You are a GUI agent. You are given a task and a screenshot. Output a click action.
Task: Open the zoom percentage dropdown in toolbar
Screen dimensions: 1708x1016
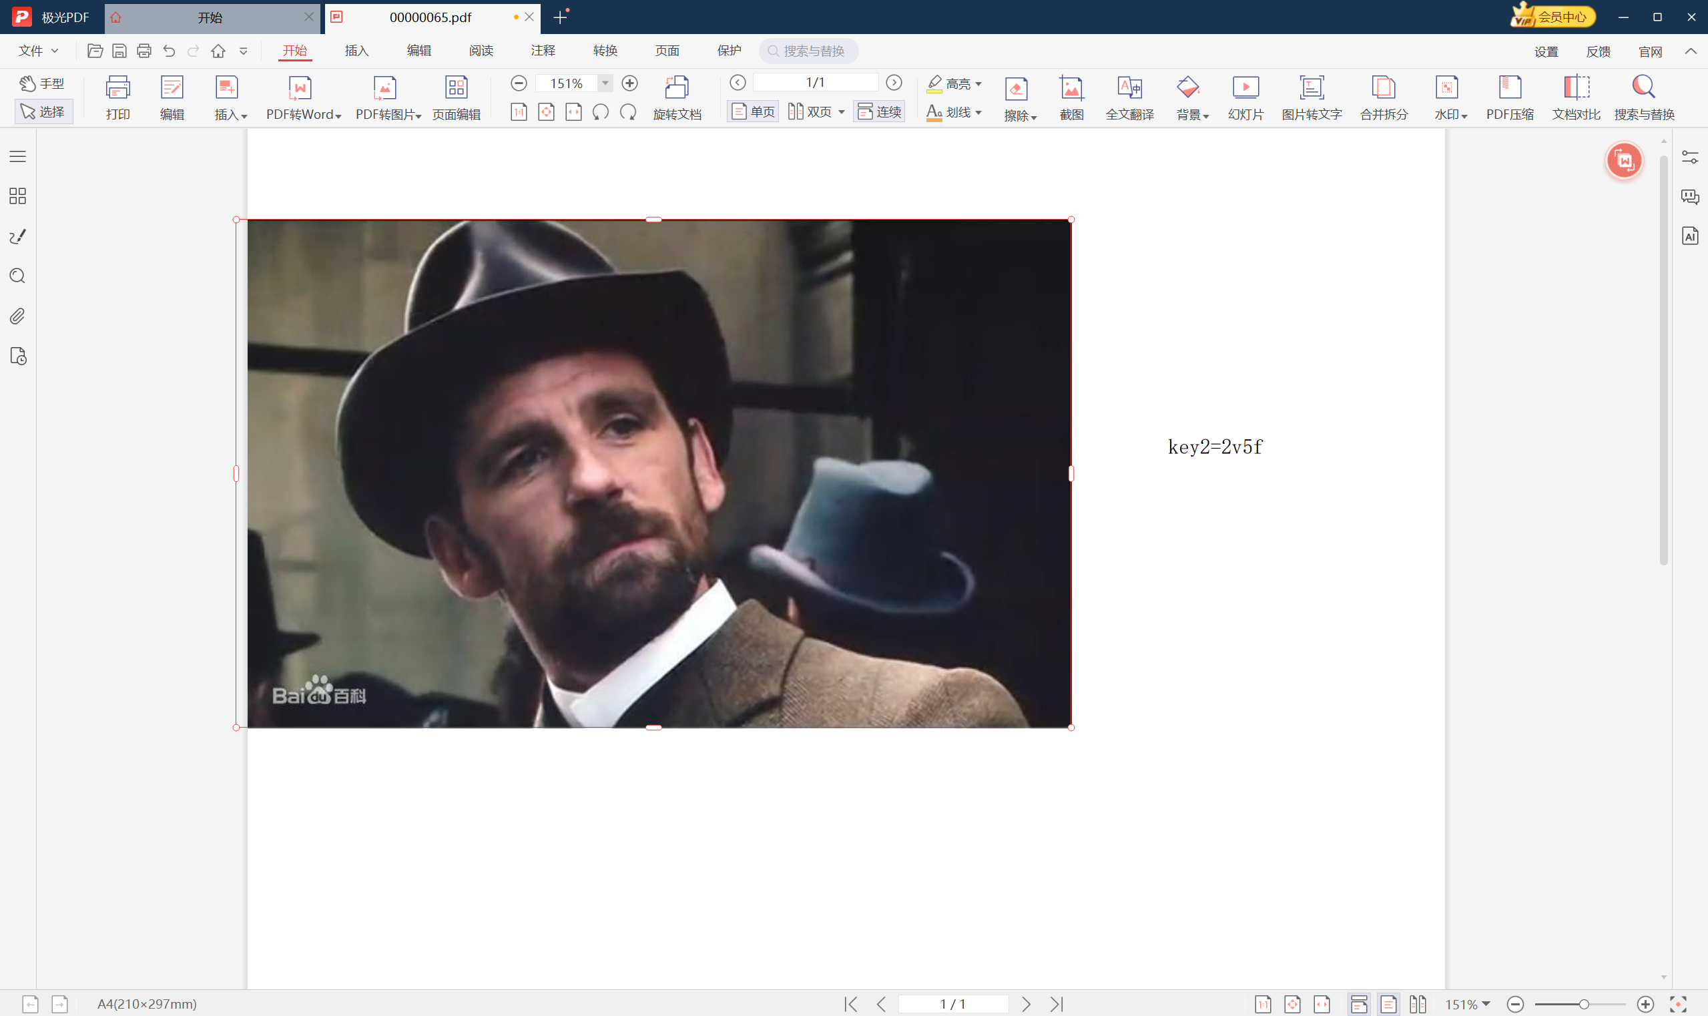pyautogui.click(x=605, y=83)
